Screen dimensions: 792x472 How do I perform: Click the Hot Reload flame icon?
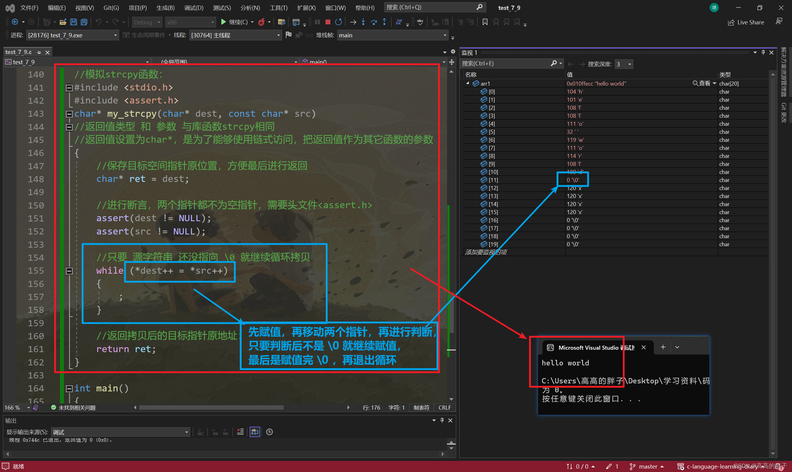(261, 22)
